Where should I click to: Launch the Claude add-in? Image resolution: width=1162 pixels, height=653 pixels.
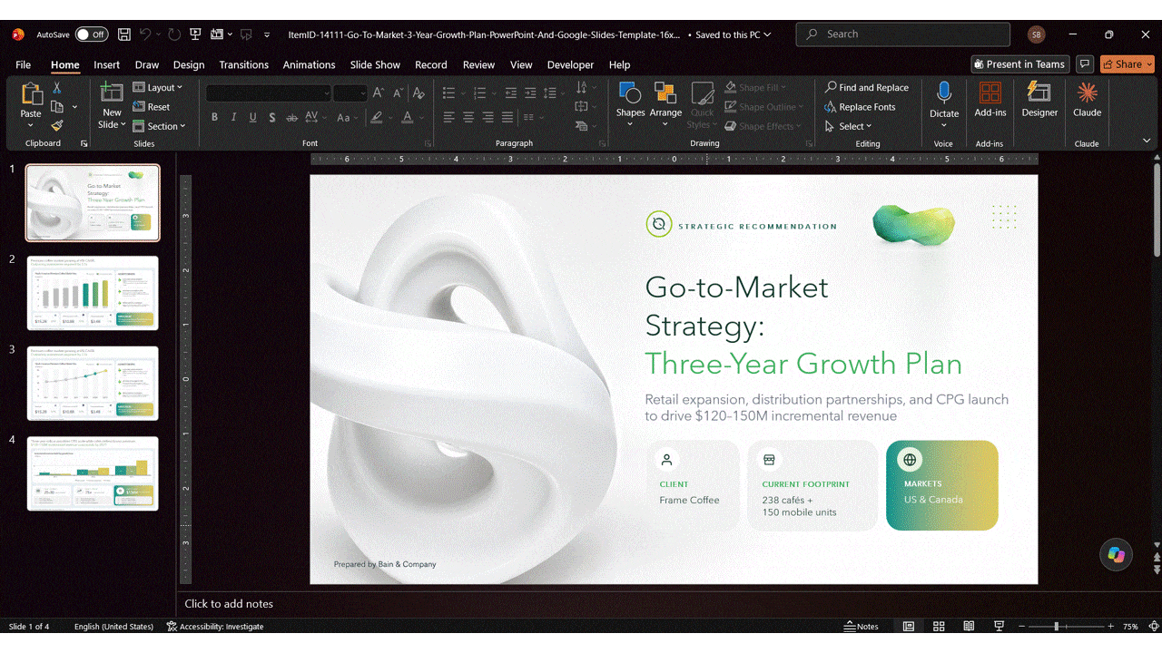pos(1087,100)
